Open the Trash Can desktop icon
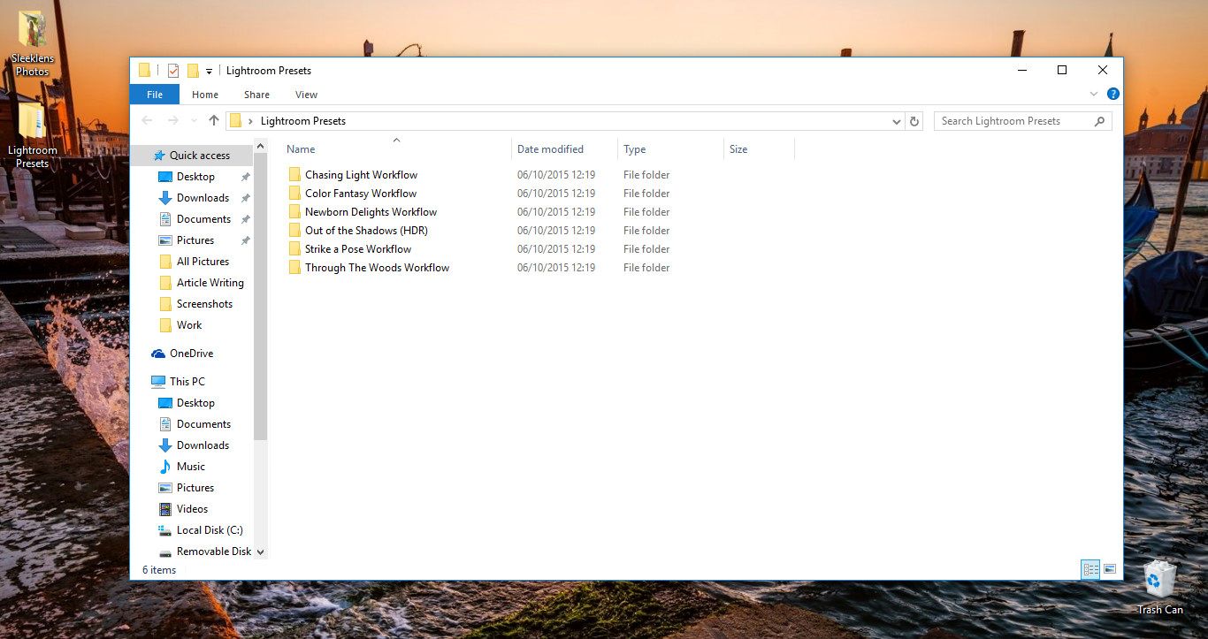The image size is (1208, 639). [x=1159, y=588]
